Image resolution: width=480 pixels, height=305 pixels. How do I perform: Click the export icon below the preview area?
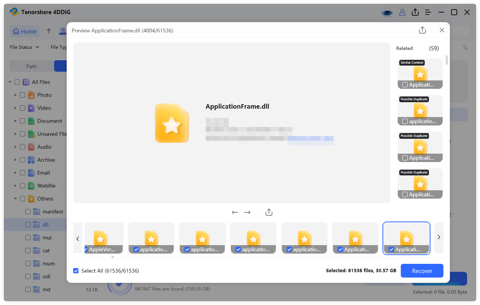click(269, 212)
